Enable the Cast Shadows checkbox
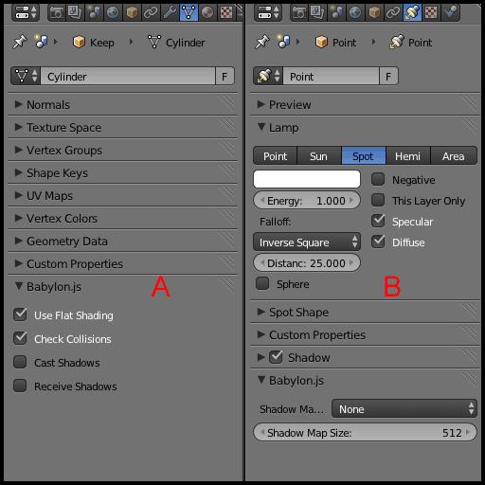 click(x=20, y=362)
